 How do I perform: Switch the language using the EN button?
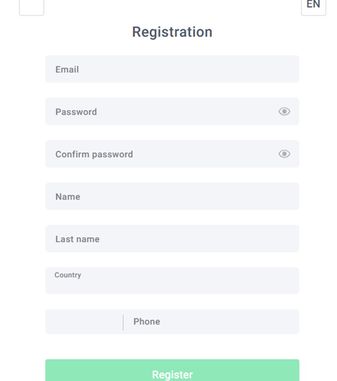click(x=313, y=6)
